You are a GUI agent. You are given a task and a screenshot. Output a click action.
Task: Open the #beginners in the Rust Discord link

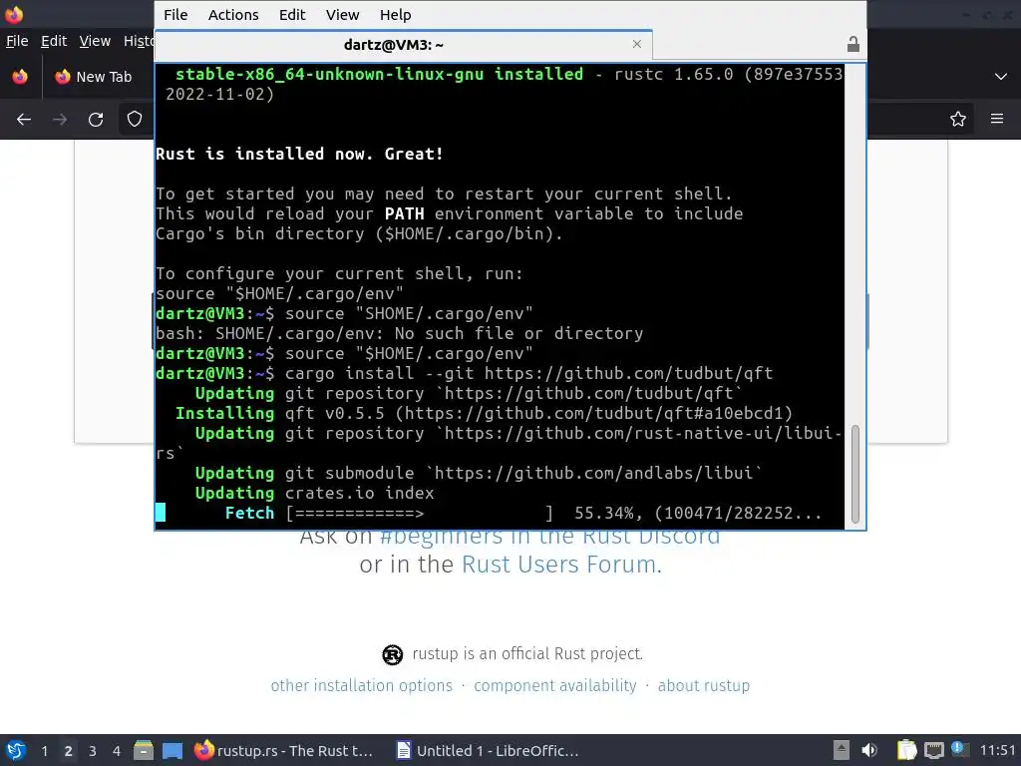tap(549, 537)
